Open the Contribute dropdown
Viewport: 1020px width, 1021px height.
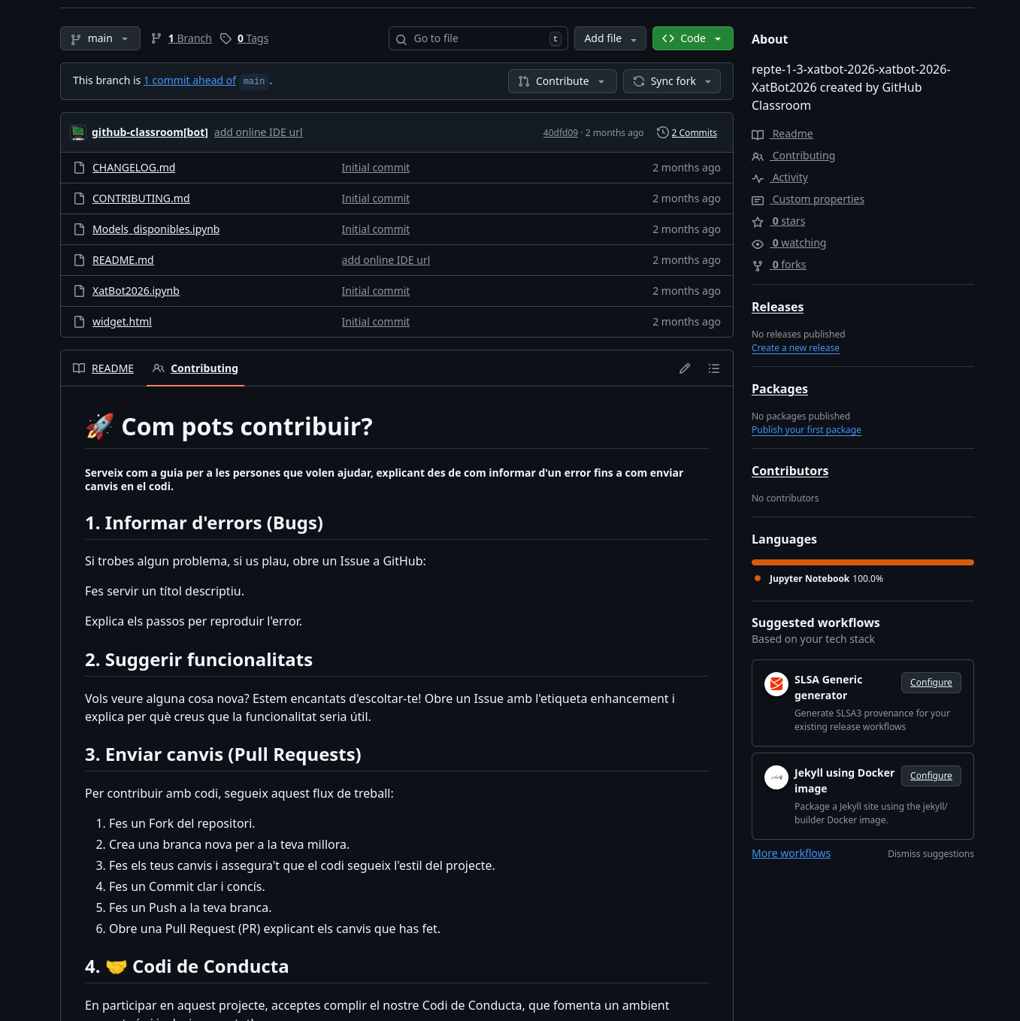561,81
